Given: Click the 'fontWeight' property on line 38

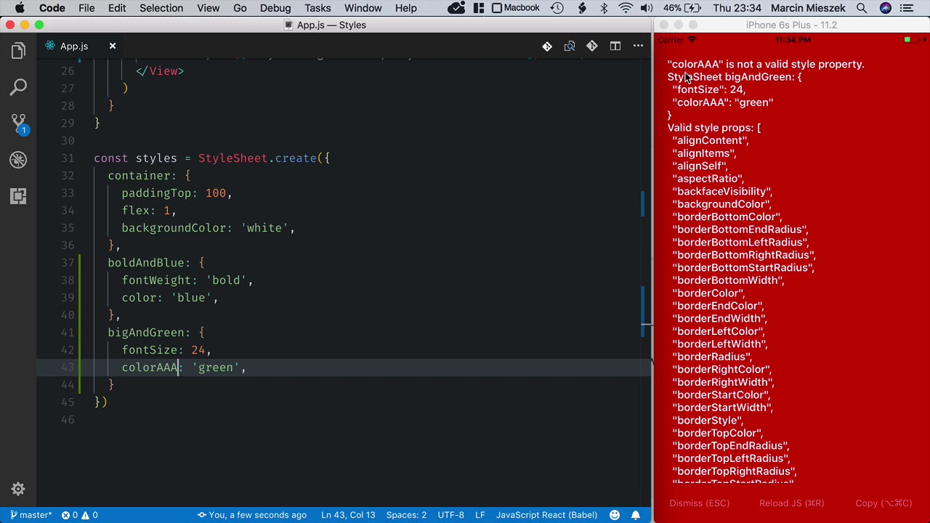Looking at the screenshot, I should [x=156, y=280].
